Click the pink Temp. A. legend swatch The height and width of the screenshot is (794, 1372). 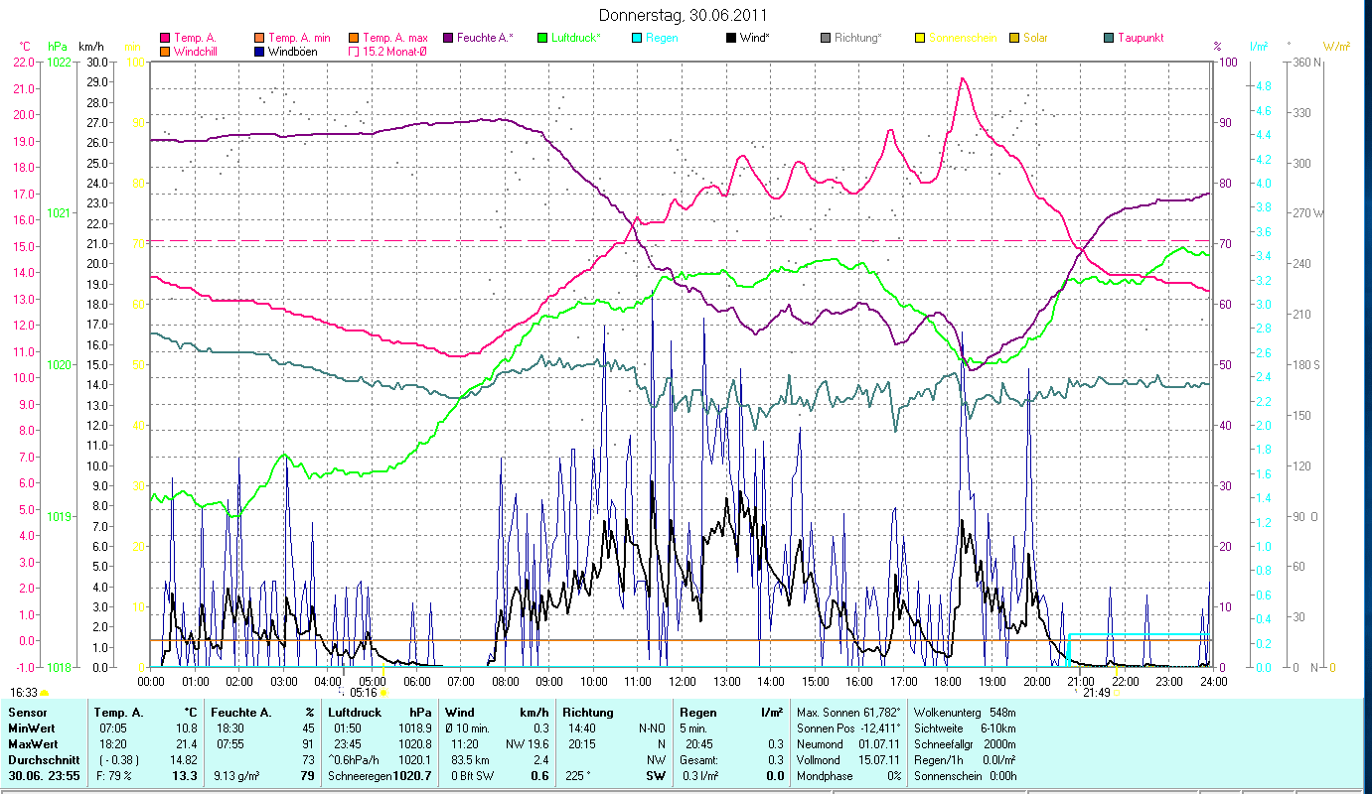[165, 38]
